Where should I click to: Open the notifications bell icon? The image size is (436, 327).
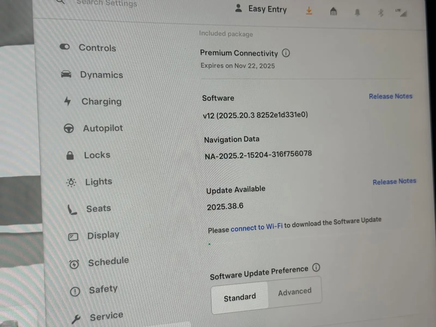[357, 13]
